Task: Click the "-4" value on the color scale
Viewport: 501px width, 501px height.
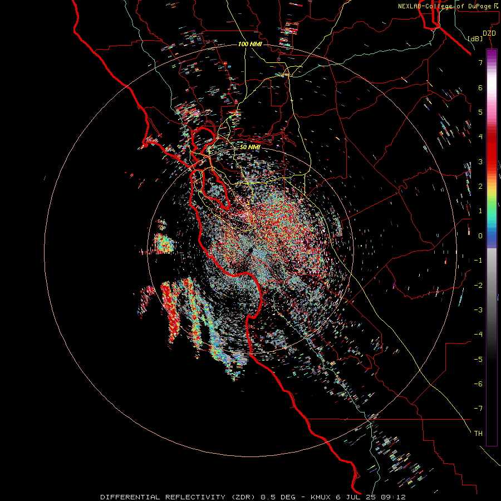Action: coord(478,335)
